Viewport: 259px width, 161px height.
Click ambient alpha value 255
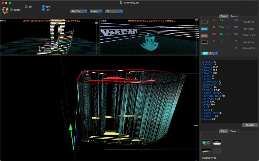pos(236,20)
